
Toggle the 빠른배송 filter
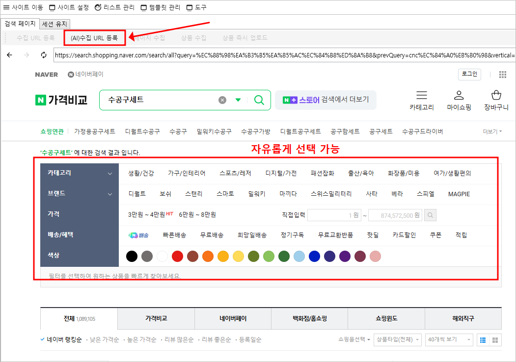pos(174,235)
